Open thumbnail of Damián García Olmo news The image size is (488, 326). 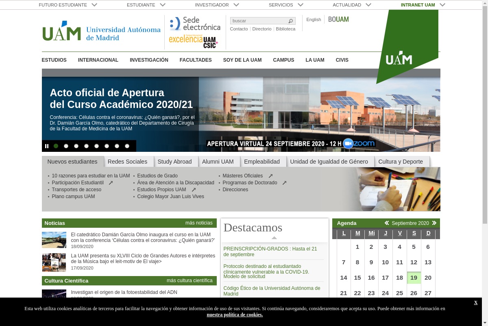(54, 240)
